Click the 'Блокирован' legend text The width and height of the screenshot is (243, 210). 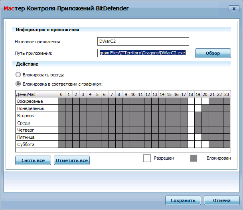219,158
